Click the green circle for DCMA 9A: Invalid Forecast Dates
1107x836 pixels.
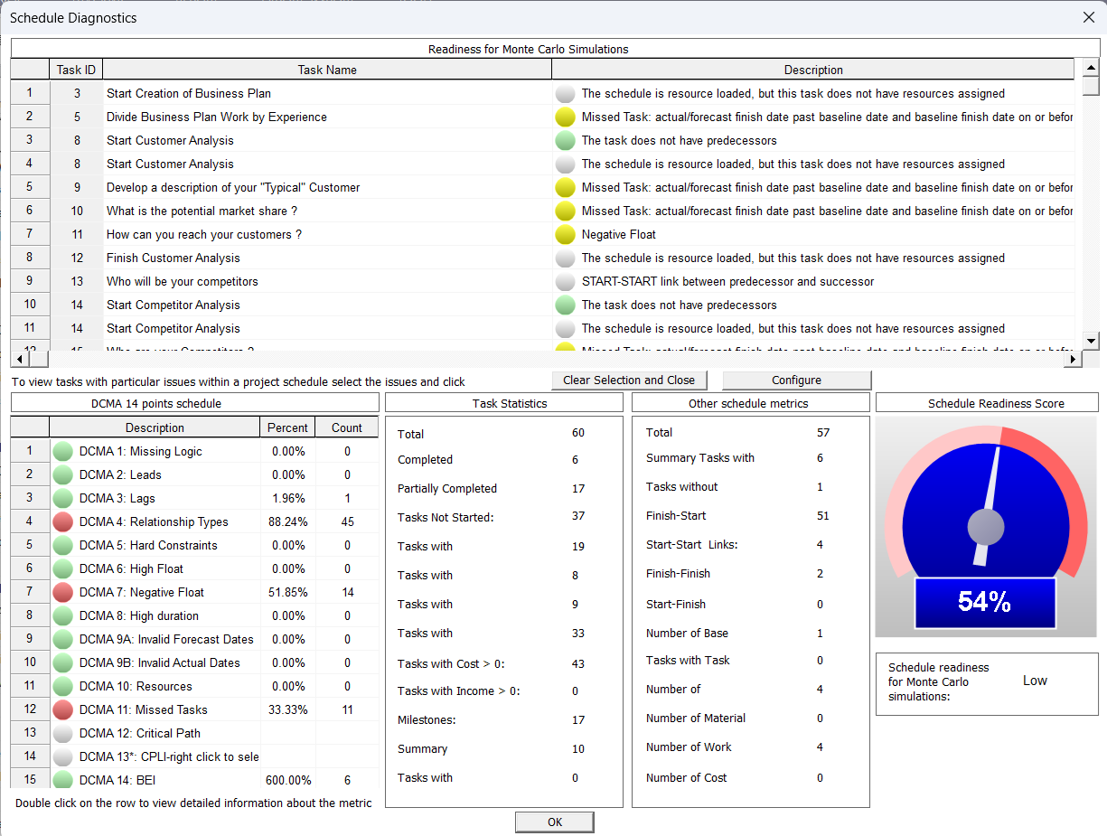coord(62,639)
